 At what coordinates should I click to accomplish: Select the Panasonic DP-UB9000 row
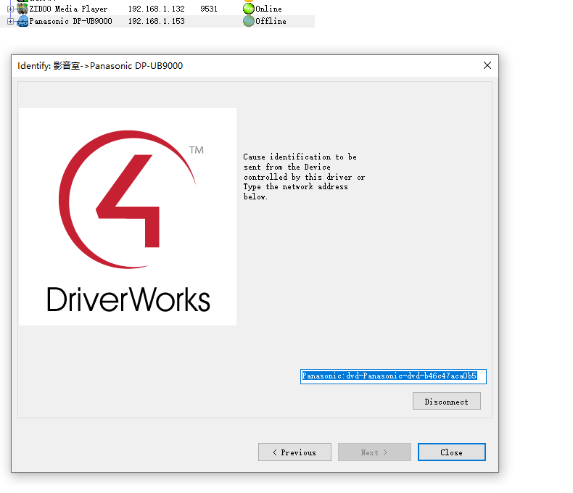click(x=70, y=21)
